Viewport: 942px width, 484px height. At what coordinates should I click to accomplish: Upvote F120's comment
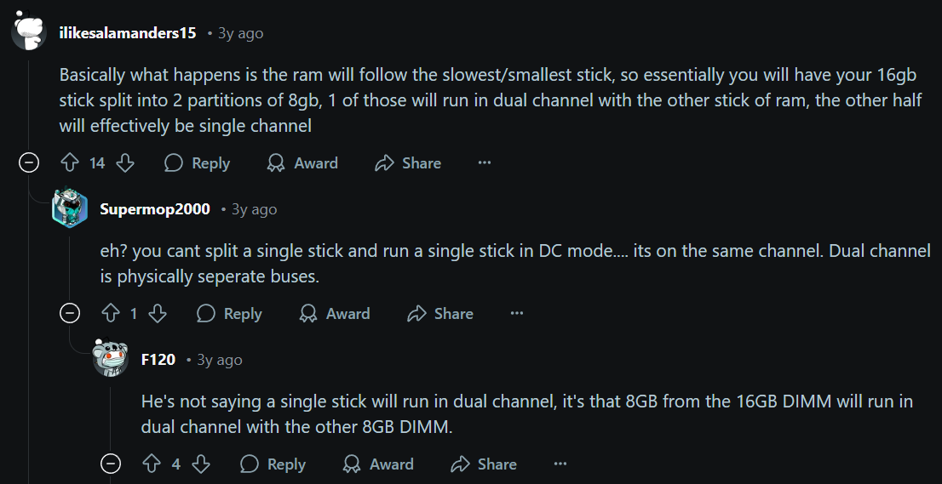[x=152, y=464]
